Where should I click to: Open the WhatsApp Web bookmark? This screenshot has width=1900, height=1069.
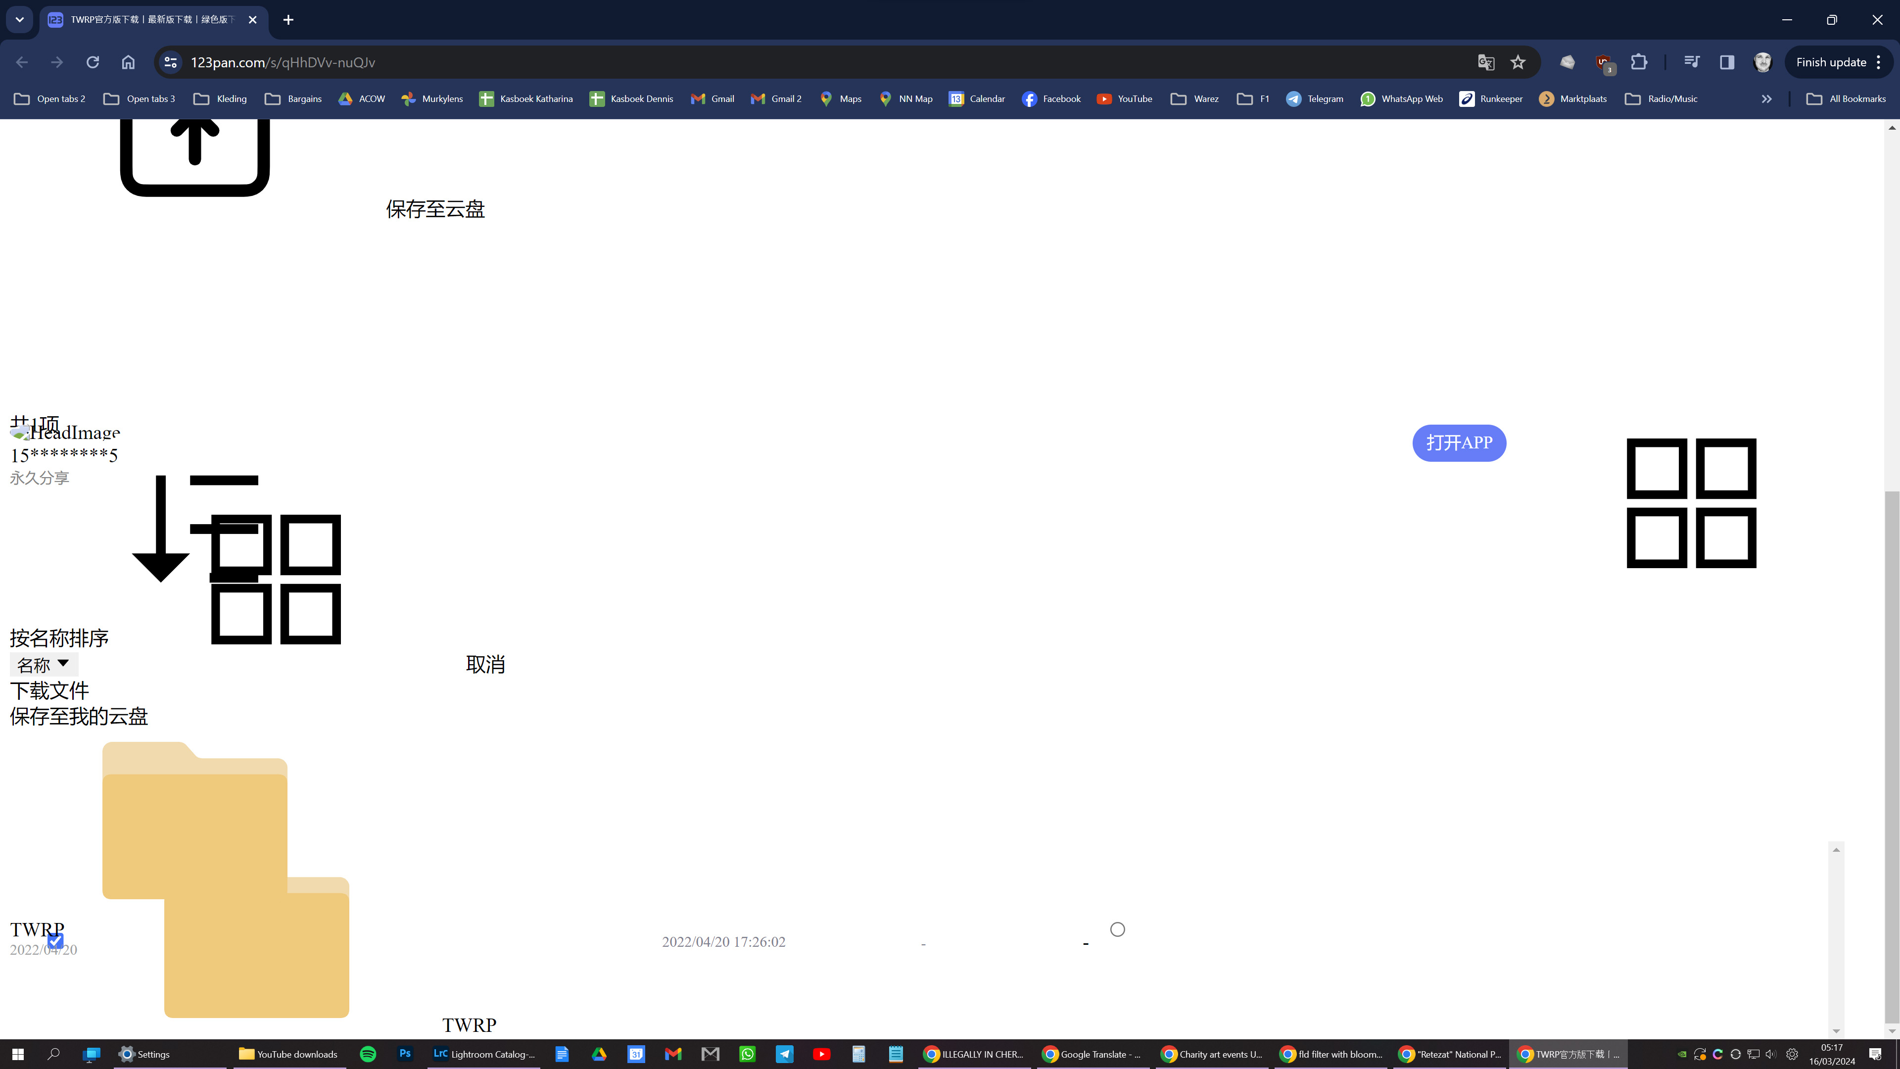click(x=1401, y=99)
